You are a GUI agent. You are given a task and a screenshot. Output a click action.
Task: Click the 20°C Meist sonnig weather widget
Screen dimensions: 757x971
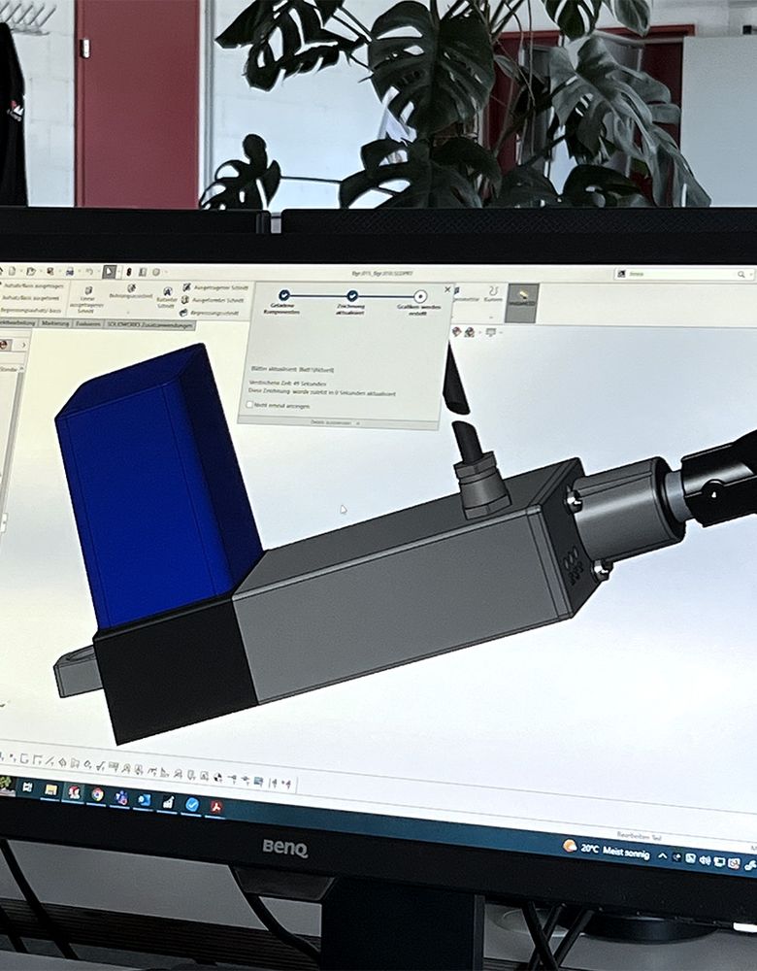(x=606, y=849)
